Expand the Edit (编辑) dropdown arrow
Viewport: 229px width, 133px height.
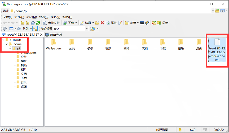pyautogui.click(x=93, y=23)
